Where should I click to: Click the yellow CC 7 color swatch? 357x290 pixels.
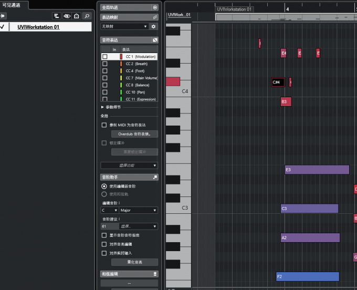[121, 78]
